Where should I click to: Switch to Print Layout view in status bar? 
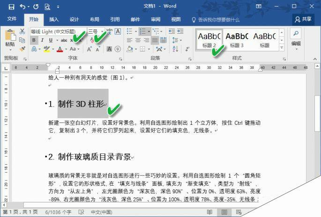coord(224,212)
